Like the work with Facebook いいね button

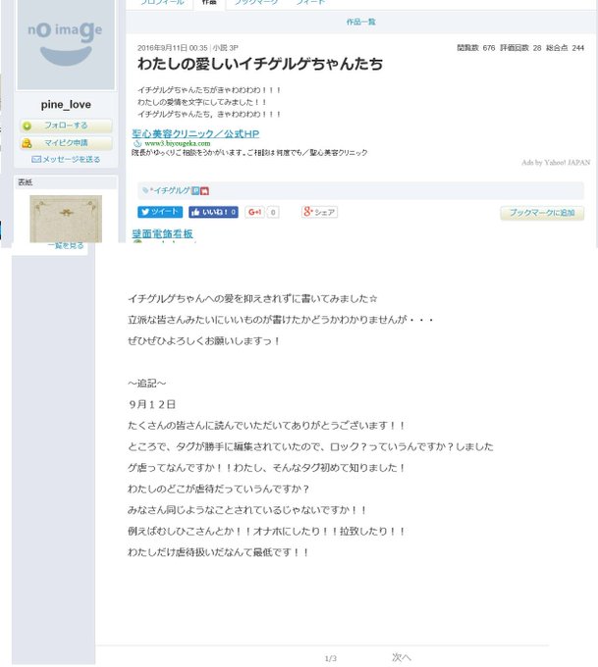[213, 212]
